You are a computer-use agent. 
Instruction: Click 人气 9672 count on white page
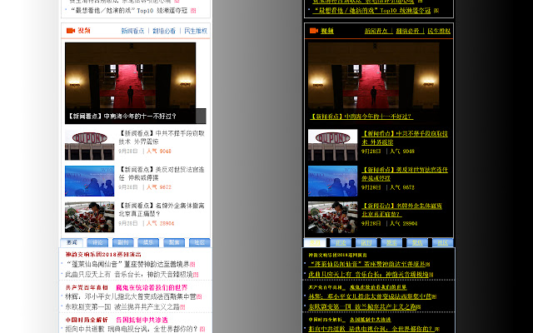click(x=159, y=187)
